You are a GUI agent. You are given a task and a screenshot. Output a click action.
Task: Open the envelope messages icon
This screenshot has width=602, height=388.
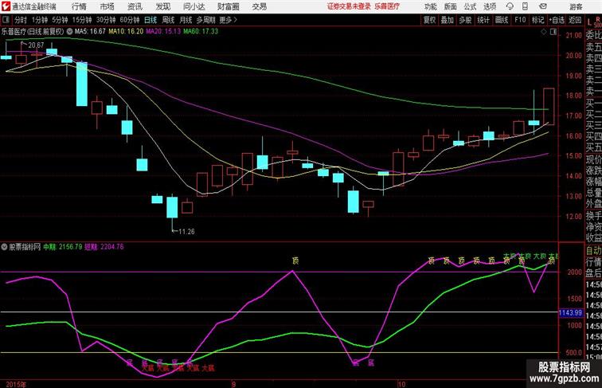pyautogui.click(x=543, y=6)
